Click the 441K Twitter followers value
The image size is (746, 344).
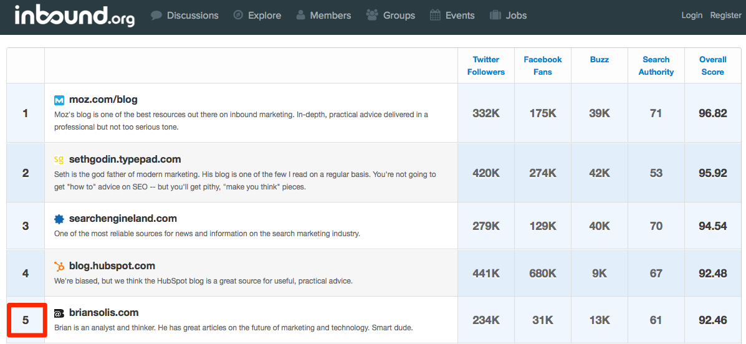click(485, 273)
